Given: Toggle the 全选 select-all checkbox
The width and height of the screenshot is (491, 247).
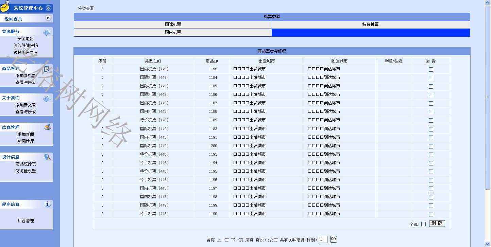Looking at the screenshot, I should (x=423, y=224).
